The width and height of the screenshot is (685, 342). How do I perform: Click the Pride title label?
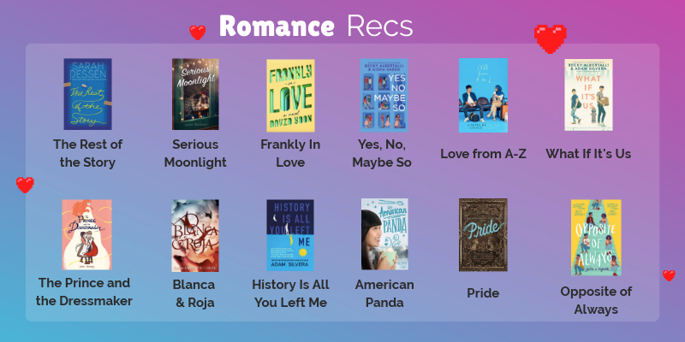point(483,292)
